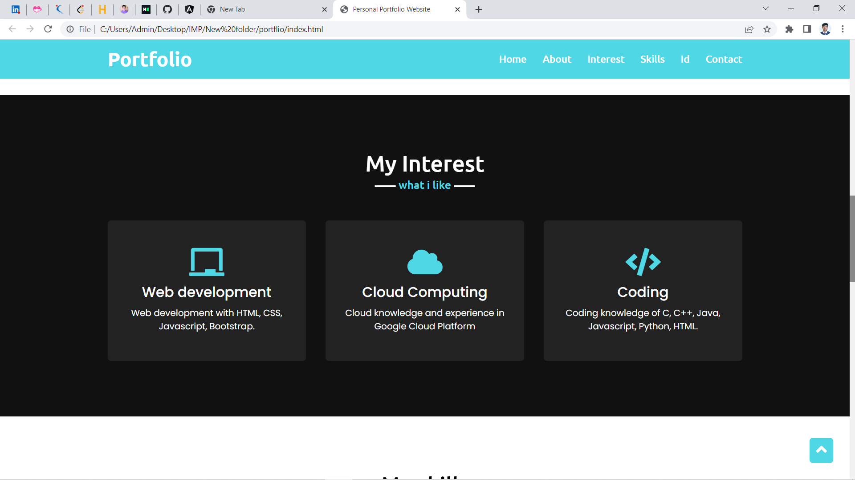This screenshot has height=480, width=855.
Task: Close the Personal Portfolio Website tab
Action: click(x=457, y=9)
